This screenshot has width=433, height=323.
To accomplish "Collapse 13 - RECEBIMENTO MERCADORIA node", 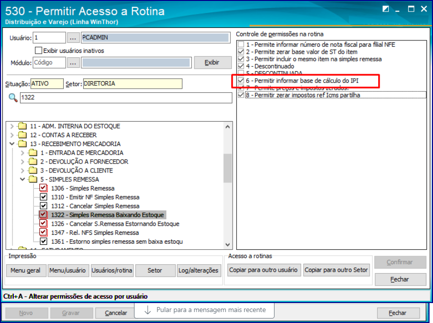I will [12, 144].
